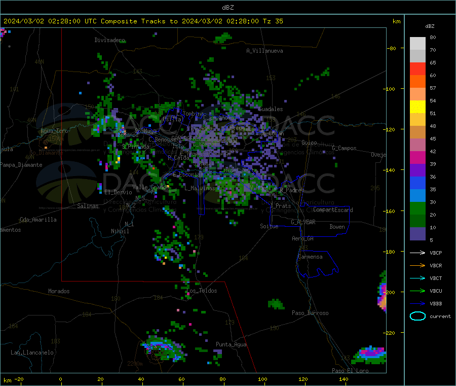The image size is (456, 386).
Task: Click the white VBCP arrow legend icon
Action: tap(417, 253)
